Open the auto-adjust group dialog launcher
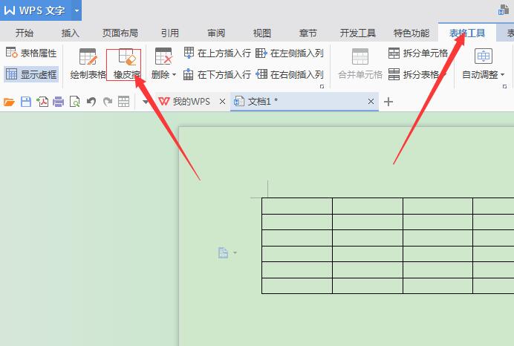Image resolution: width=514 pixels, height=346 pixels. click(504, 86)
